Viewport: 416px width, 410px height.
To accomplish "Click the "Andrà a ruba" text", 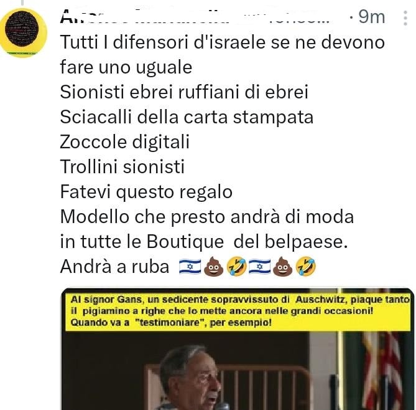I will tap(114, 267).
